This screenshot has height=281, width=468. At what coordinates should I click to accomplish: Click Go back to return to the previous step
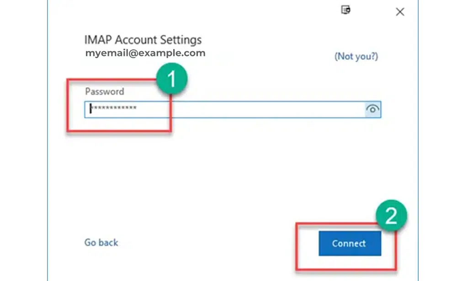pos(101,243)
